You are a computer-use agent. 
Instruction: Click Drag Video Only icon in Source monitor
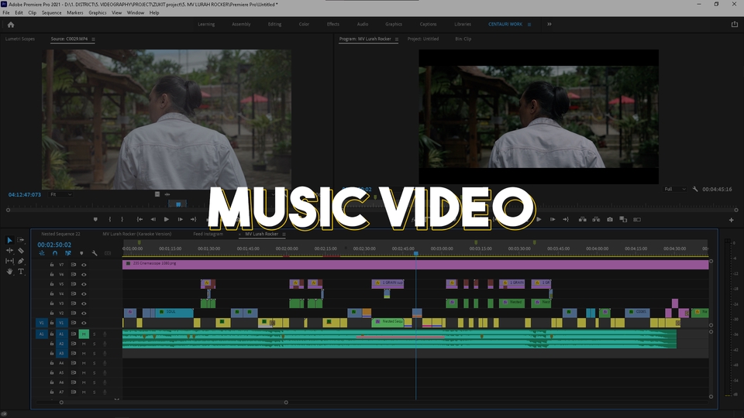tap(157, 194)
